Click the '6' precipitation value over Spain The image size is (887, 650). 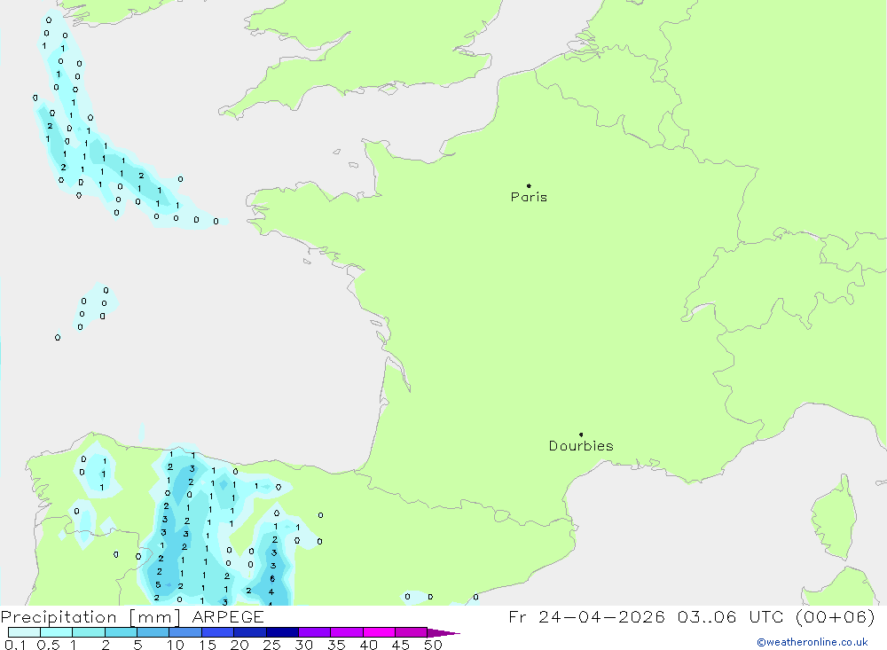[x=272, y=579]
